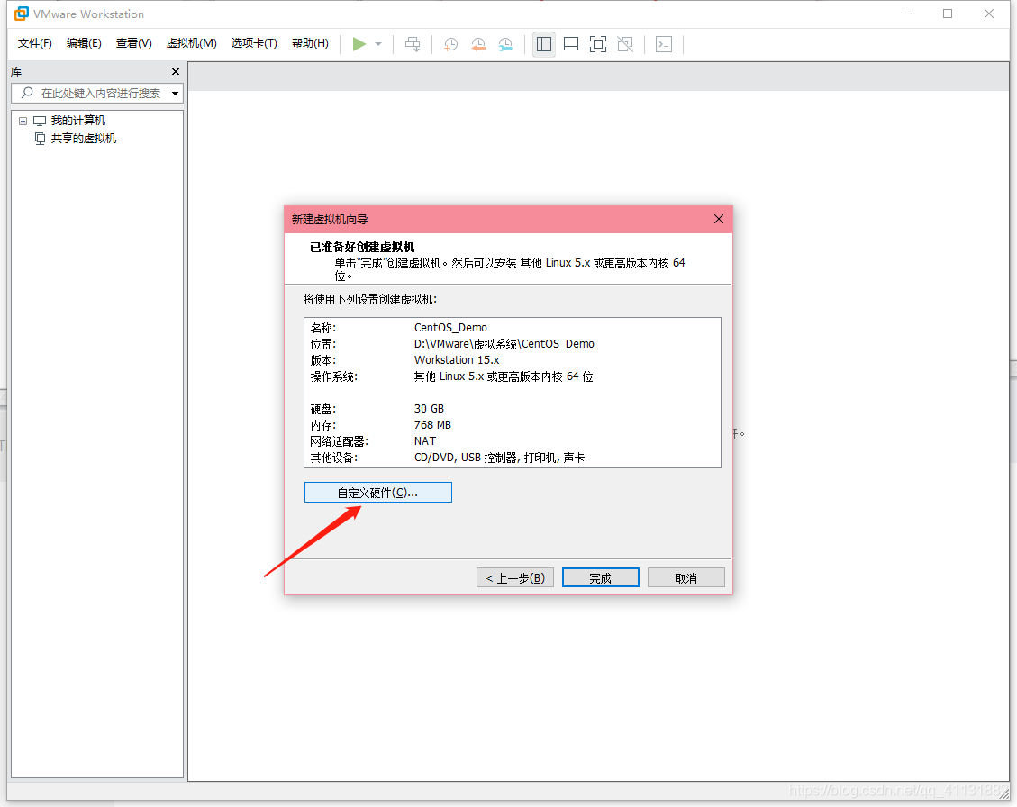Image resolution: width=1017 pixels, height=807 pixels.
Task: Click the Workstation 15.x version value
Action: coord(457,360)
